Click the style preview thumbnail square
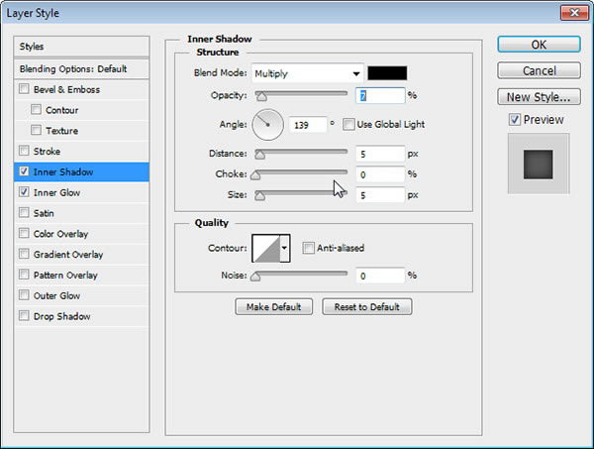The width and height of the screenshot is (594, 449). click(x=538, y=165)
